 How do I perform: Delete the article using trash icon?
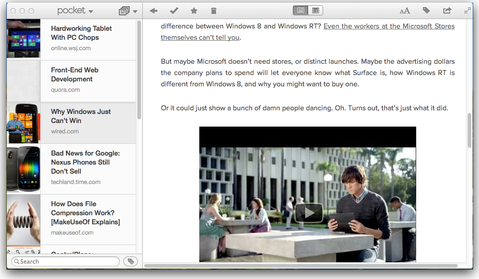pyautogui.click(x=214, y=11)
